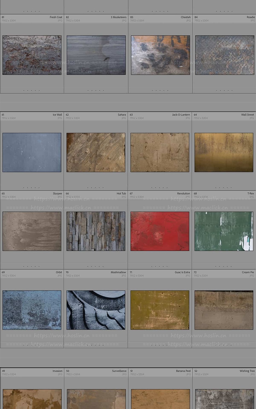Click the 'Roadie' file name label

coord(251,17)
